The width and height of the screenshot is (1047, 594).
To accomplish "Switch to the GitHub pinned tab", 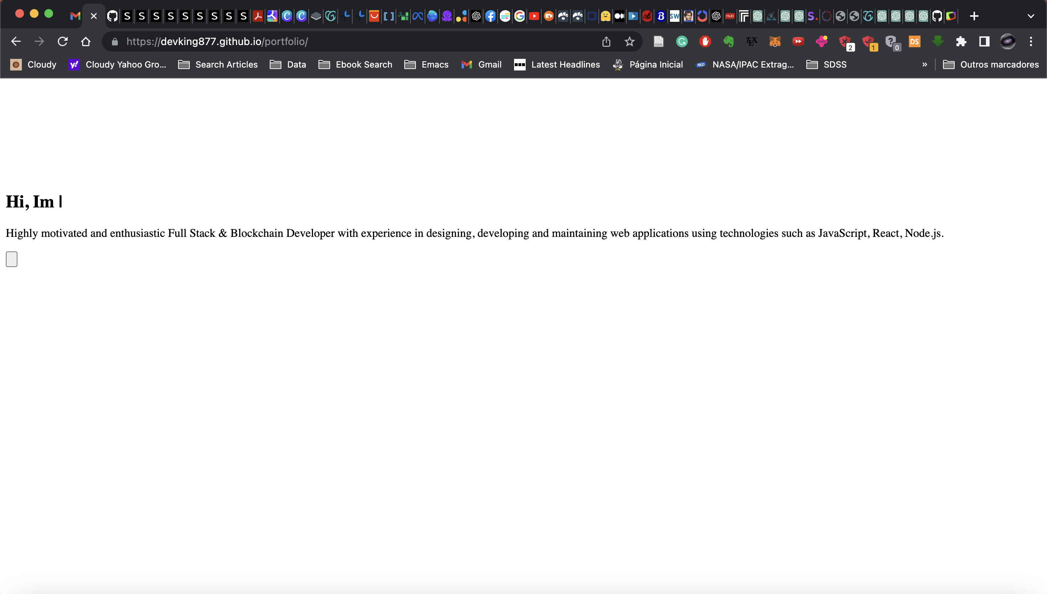I will pyautogui.click(x=112, y=16).
